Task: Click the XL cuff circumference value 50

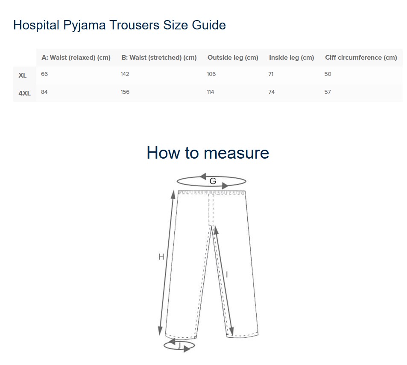Action: click(x=328, y=74)
